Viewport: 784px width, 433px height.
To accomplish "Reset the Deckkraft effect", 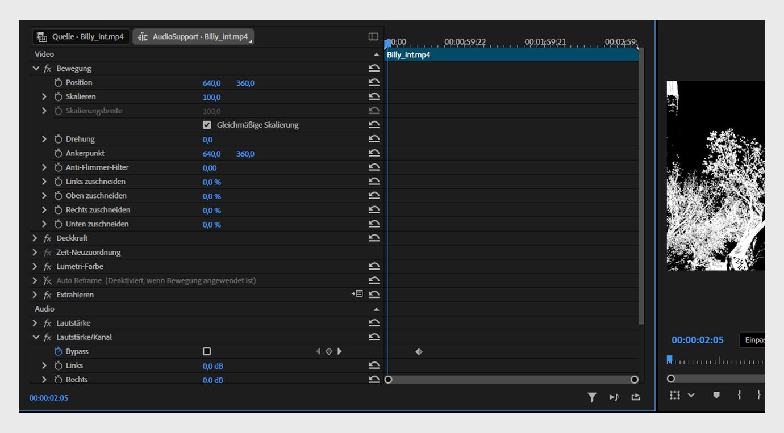I will pos(374,238).
